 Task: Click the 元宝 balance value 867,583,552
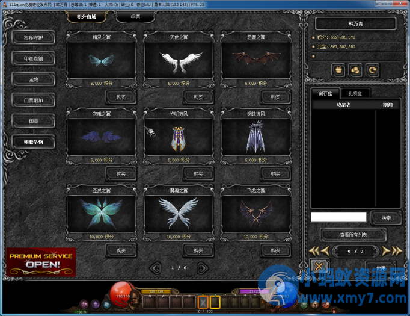coord(343,46)
